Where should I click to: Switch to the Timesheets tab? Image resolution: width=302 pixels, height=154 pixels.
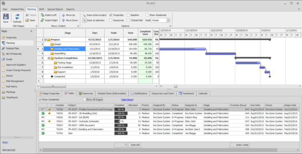186,93
